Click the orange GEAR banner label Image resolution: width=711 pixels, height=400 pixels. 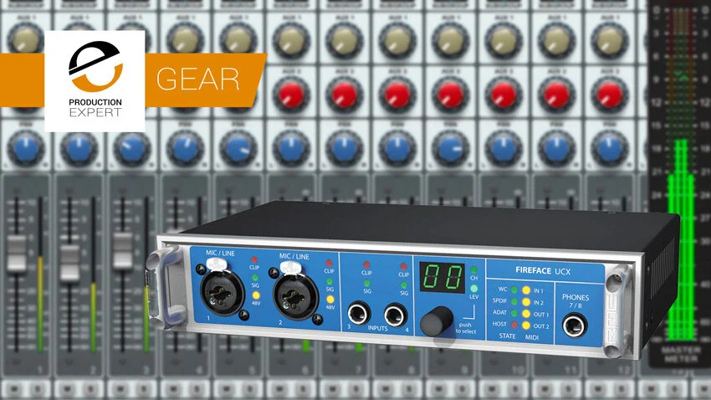198,79
